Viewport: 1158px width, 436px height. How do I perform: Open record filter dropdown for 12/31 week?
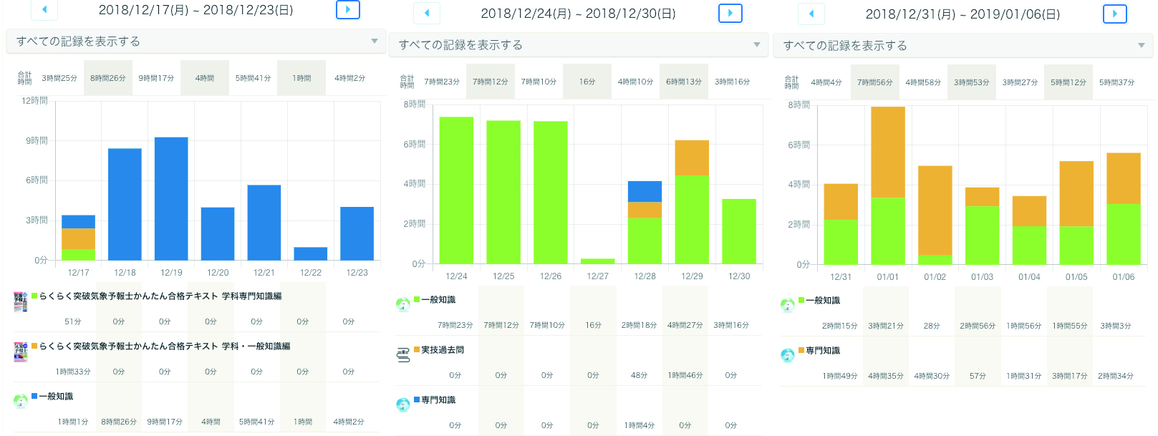coord(963,46)
